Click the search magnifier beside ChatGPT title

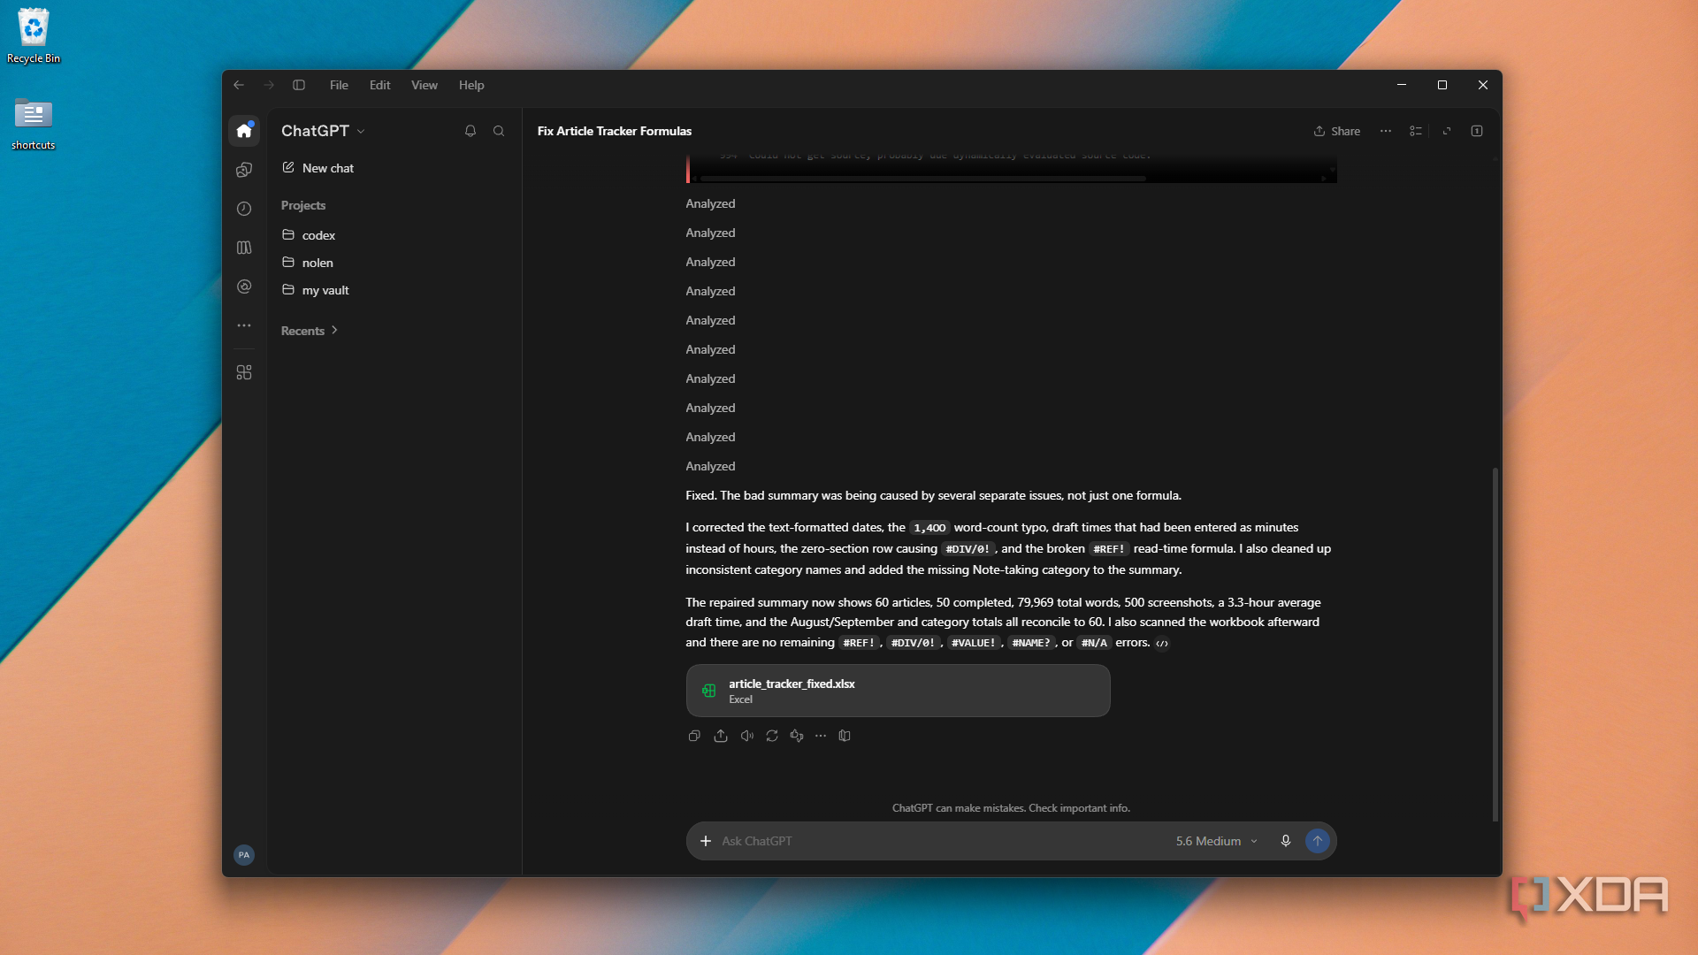click(499, 131)
